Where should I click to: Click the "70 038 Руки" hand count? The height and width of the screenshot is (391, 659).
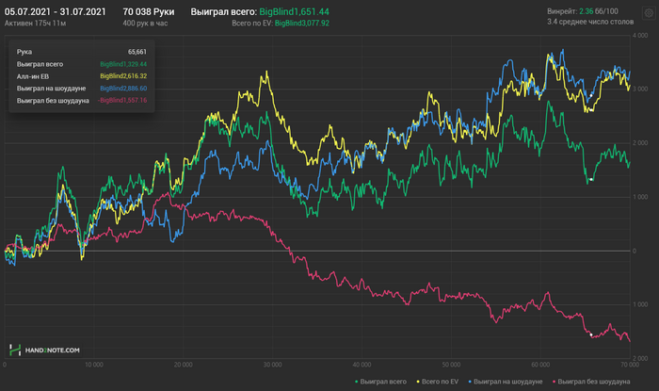coord(149,11)
